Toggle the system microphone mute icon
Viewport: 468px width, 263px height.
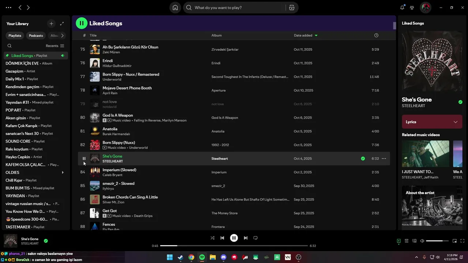424,257
